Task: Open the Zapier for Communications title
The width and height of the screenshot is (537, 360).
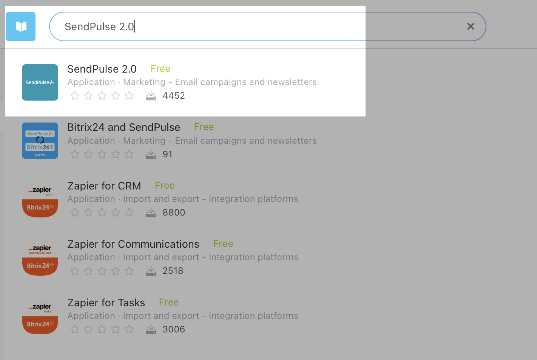Action: (x=133, y=244)
